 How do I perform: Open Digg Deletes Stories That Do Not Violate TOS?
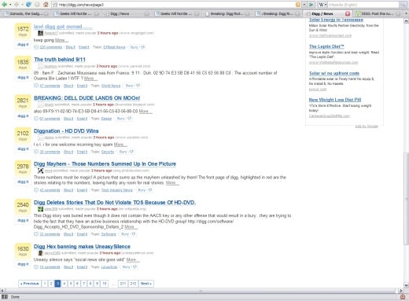click(115, 203)
